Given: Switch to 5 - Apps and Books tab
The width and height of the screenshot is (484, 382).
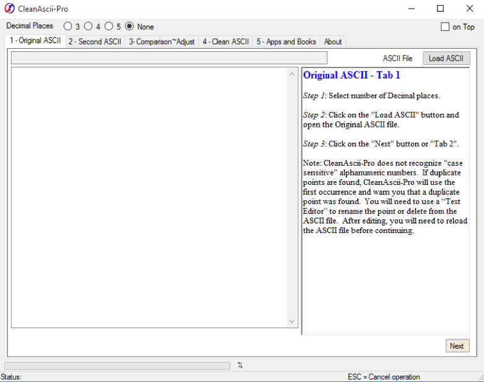Looking at the screenshot, I should click(x=286, y=41).
